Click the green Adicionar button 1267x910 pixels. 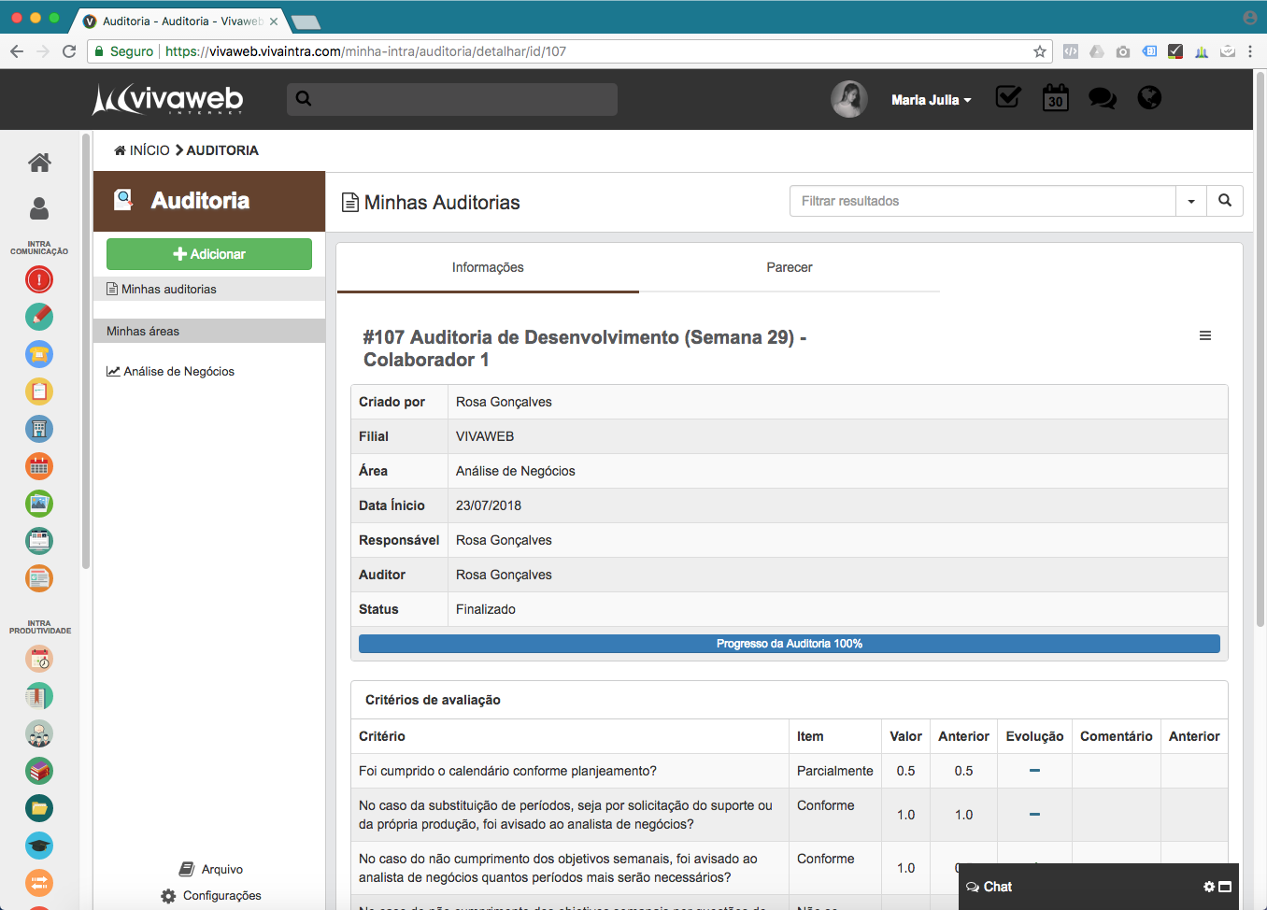coord(209,254)
